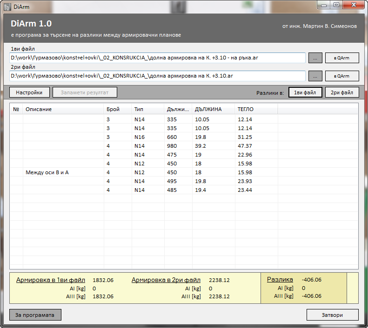This screenshot has height=328, width=368.
Task: Click the first file path input field
Action: tap(157, 58)
